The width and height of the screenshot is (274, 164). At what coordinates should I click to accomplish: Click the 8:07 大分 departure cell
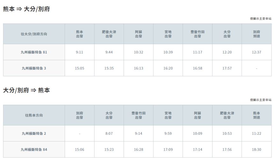[109, 133]
